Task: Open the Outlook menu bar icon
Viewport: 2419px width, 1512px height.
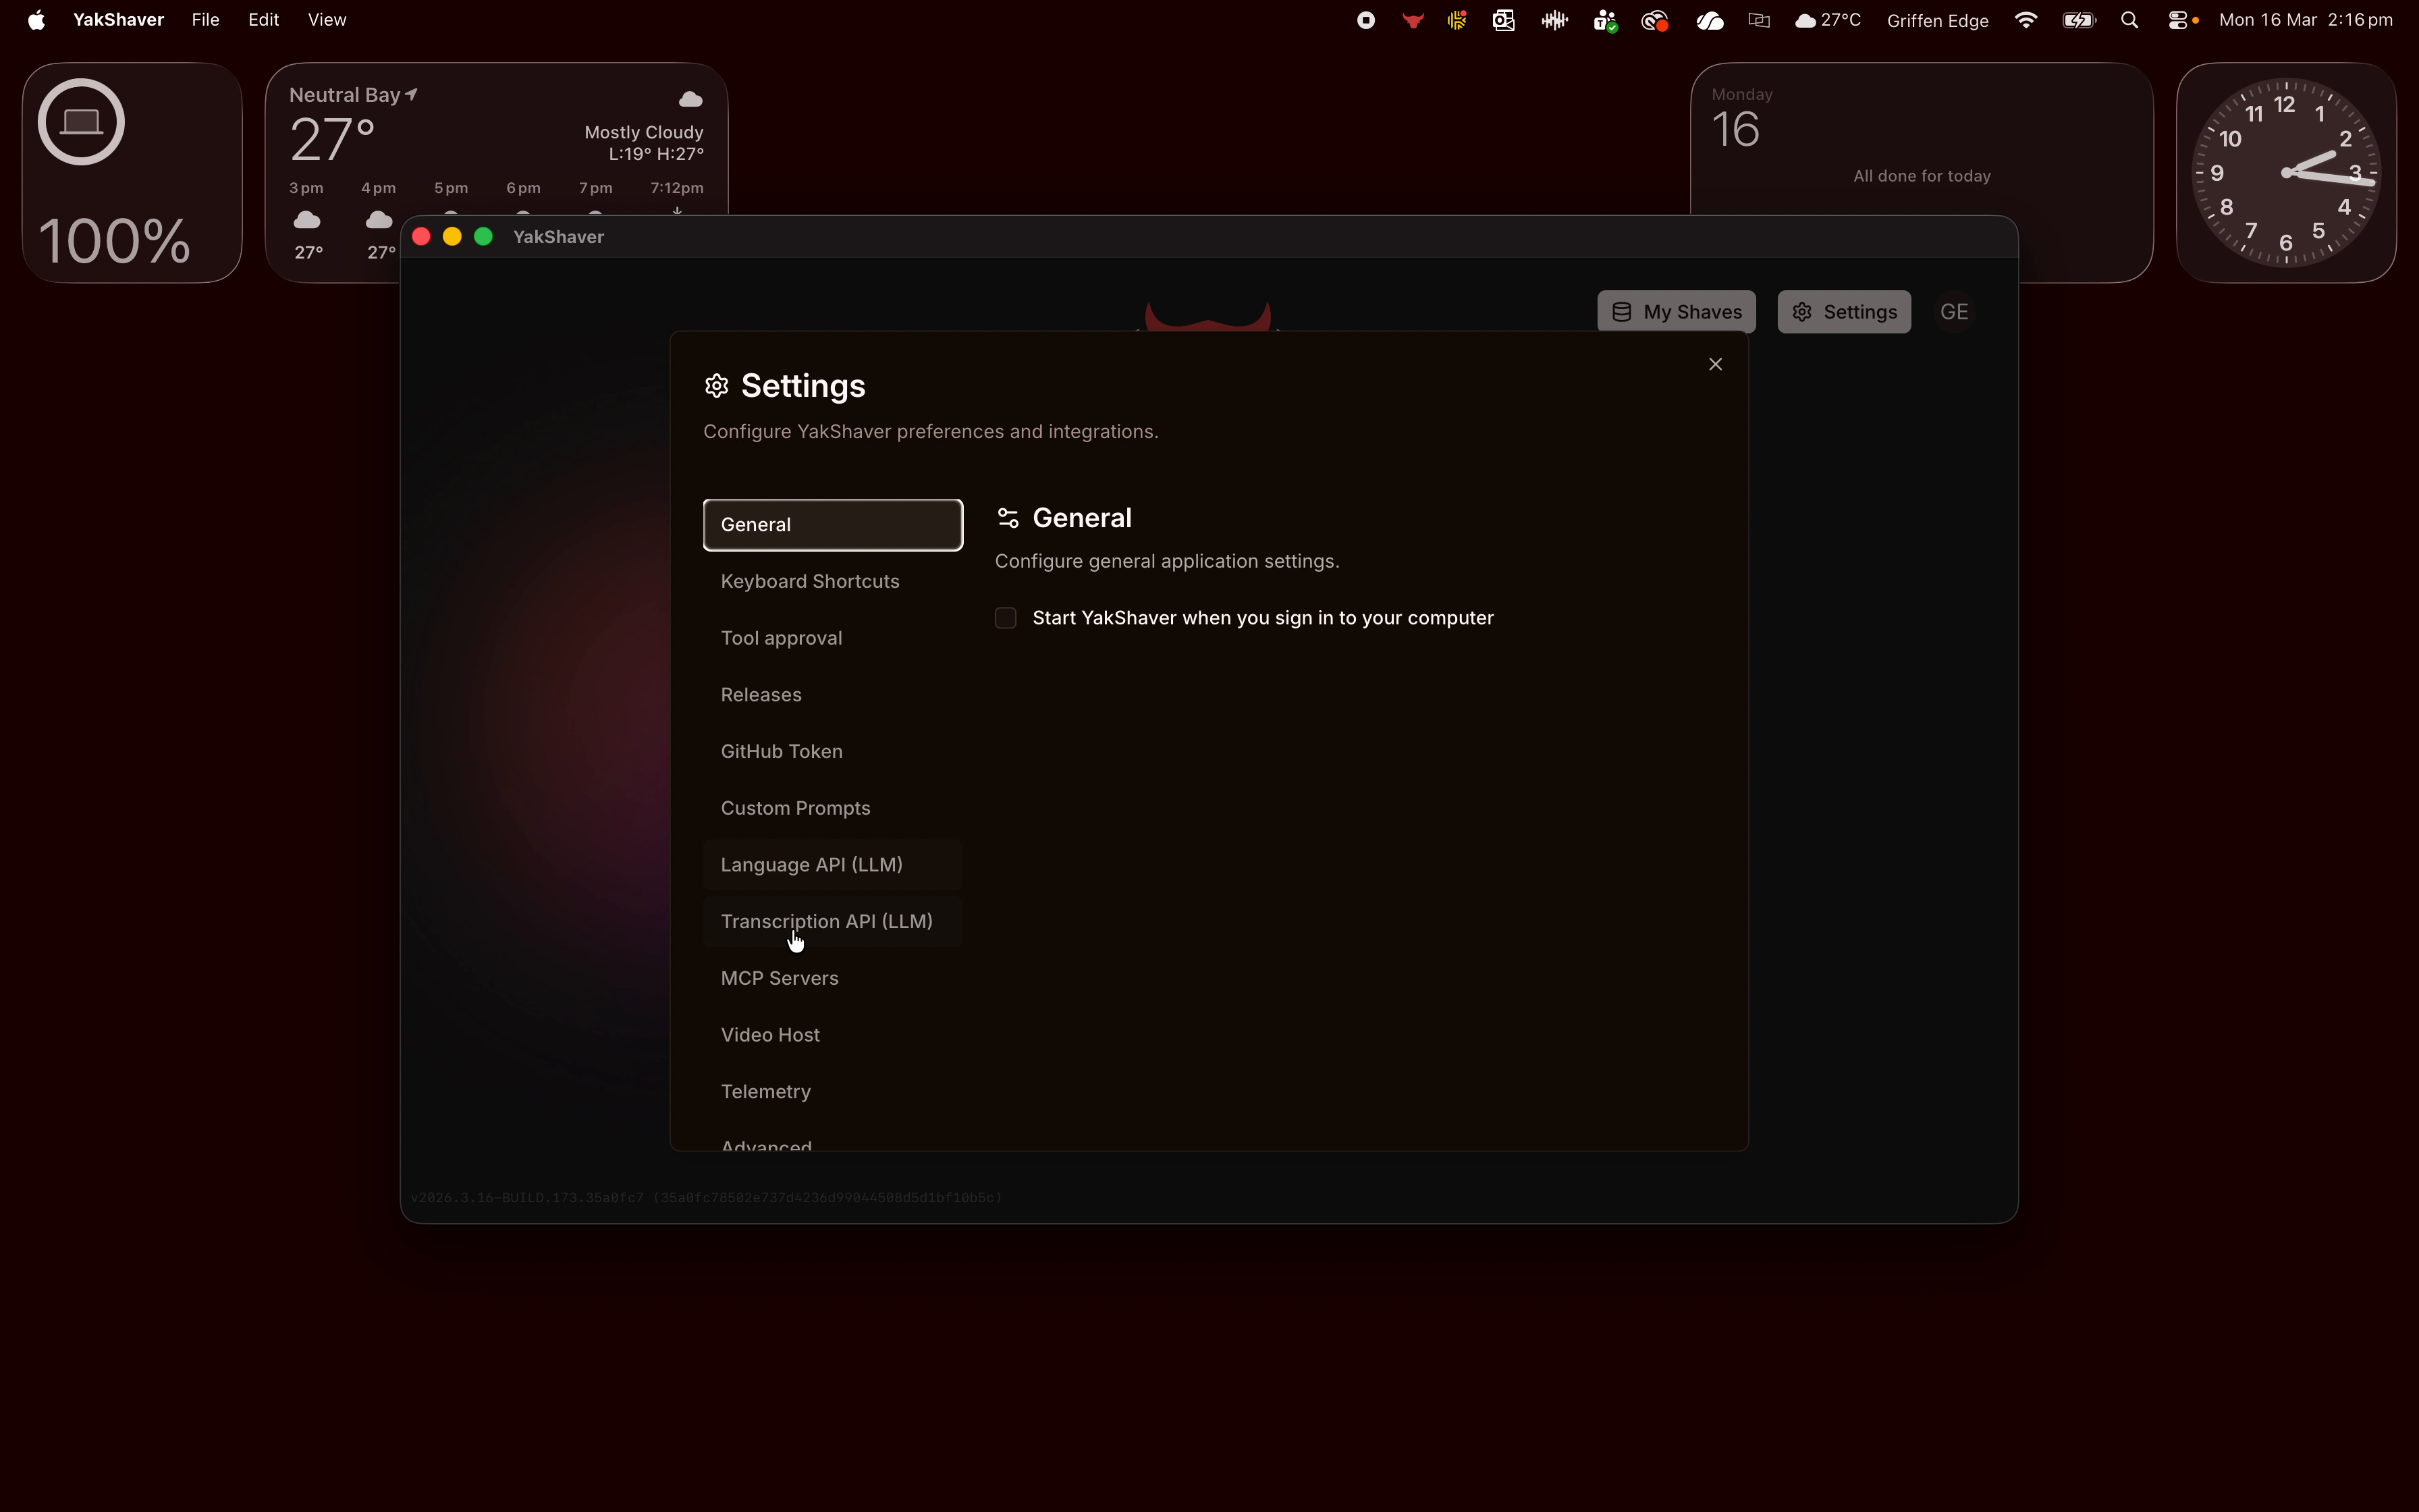Action: [x=1503, y=20]
